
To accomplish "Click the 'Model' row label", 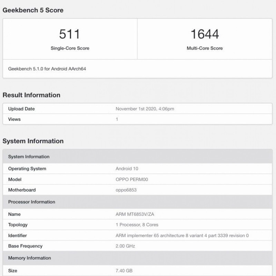I will (15, 179).
